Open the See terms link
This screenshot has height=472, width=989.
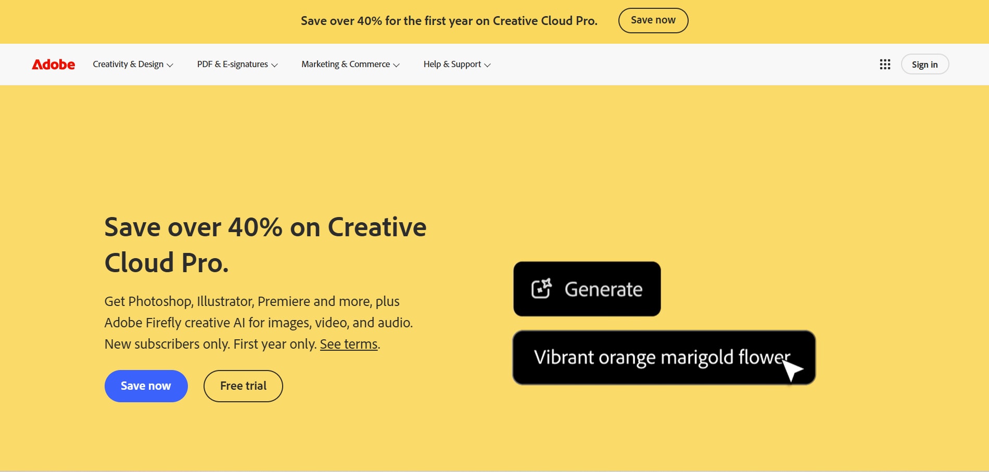point(348,343)
